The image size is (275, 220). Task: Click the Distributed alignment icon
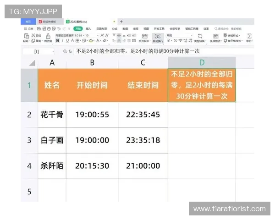(x=134, y=41)
